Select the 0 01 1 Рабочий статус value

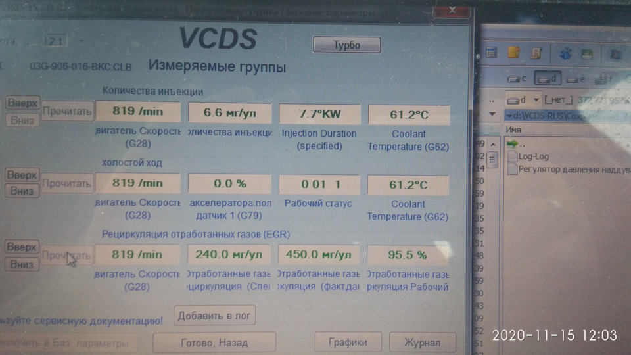(319, 184)
